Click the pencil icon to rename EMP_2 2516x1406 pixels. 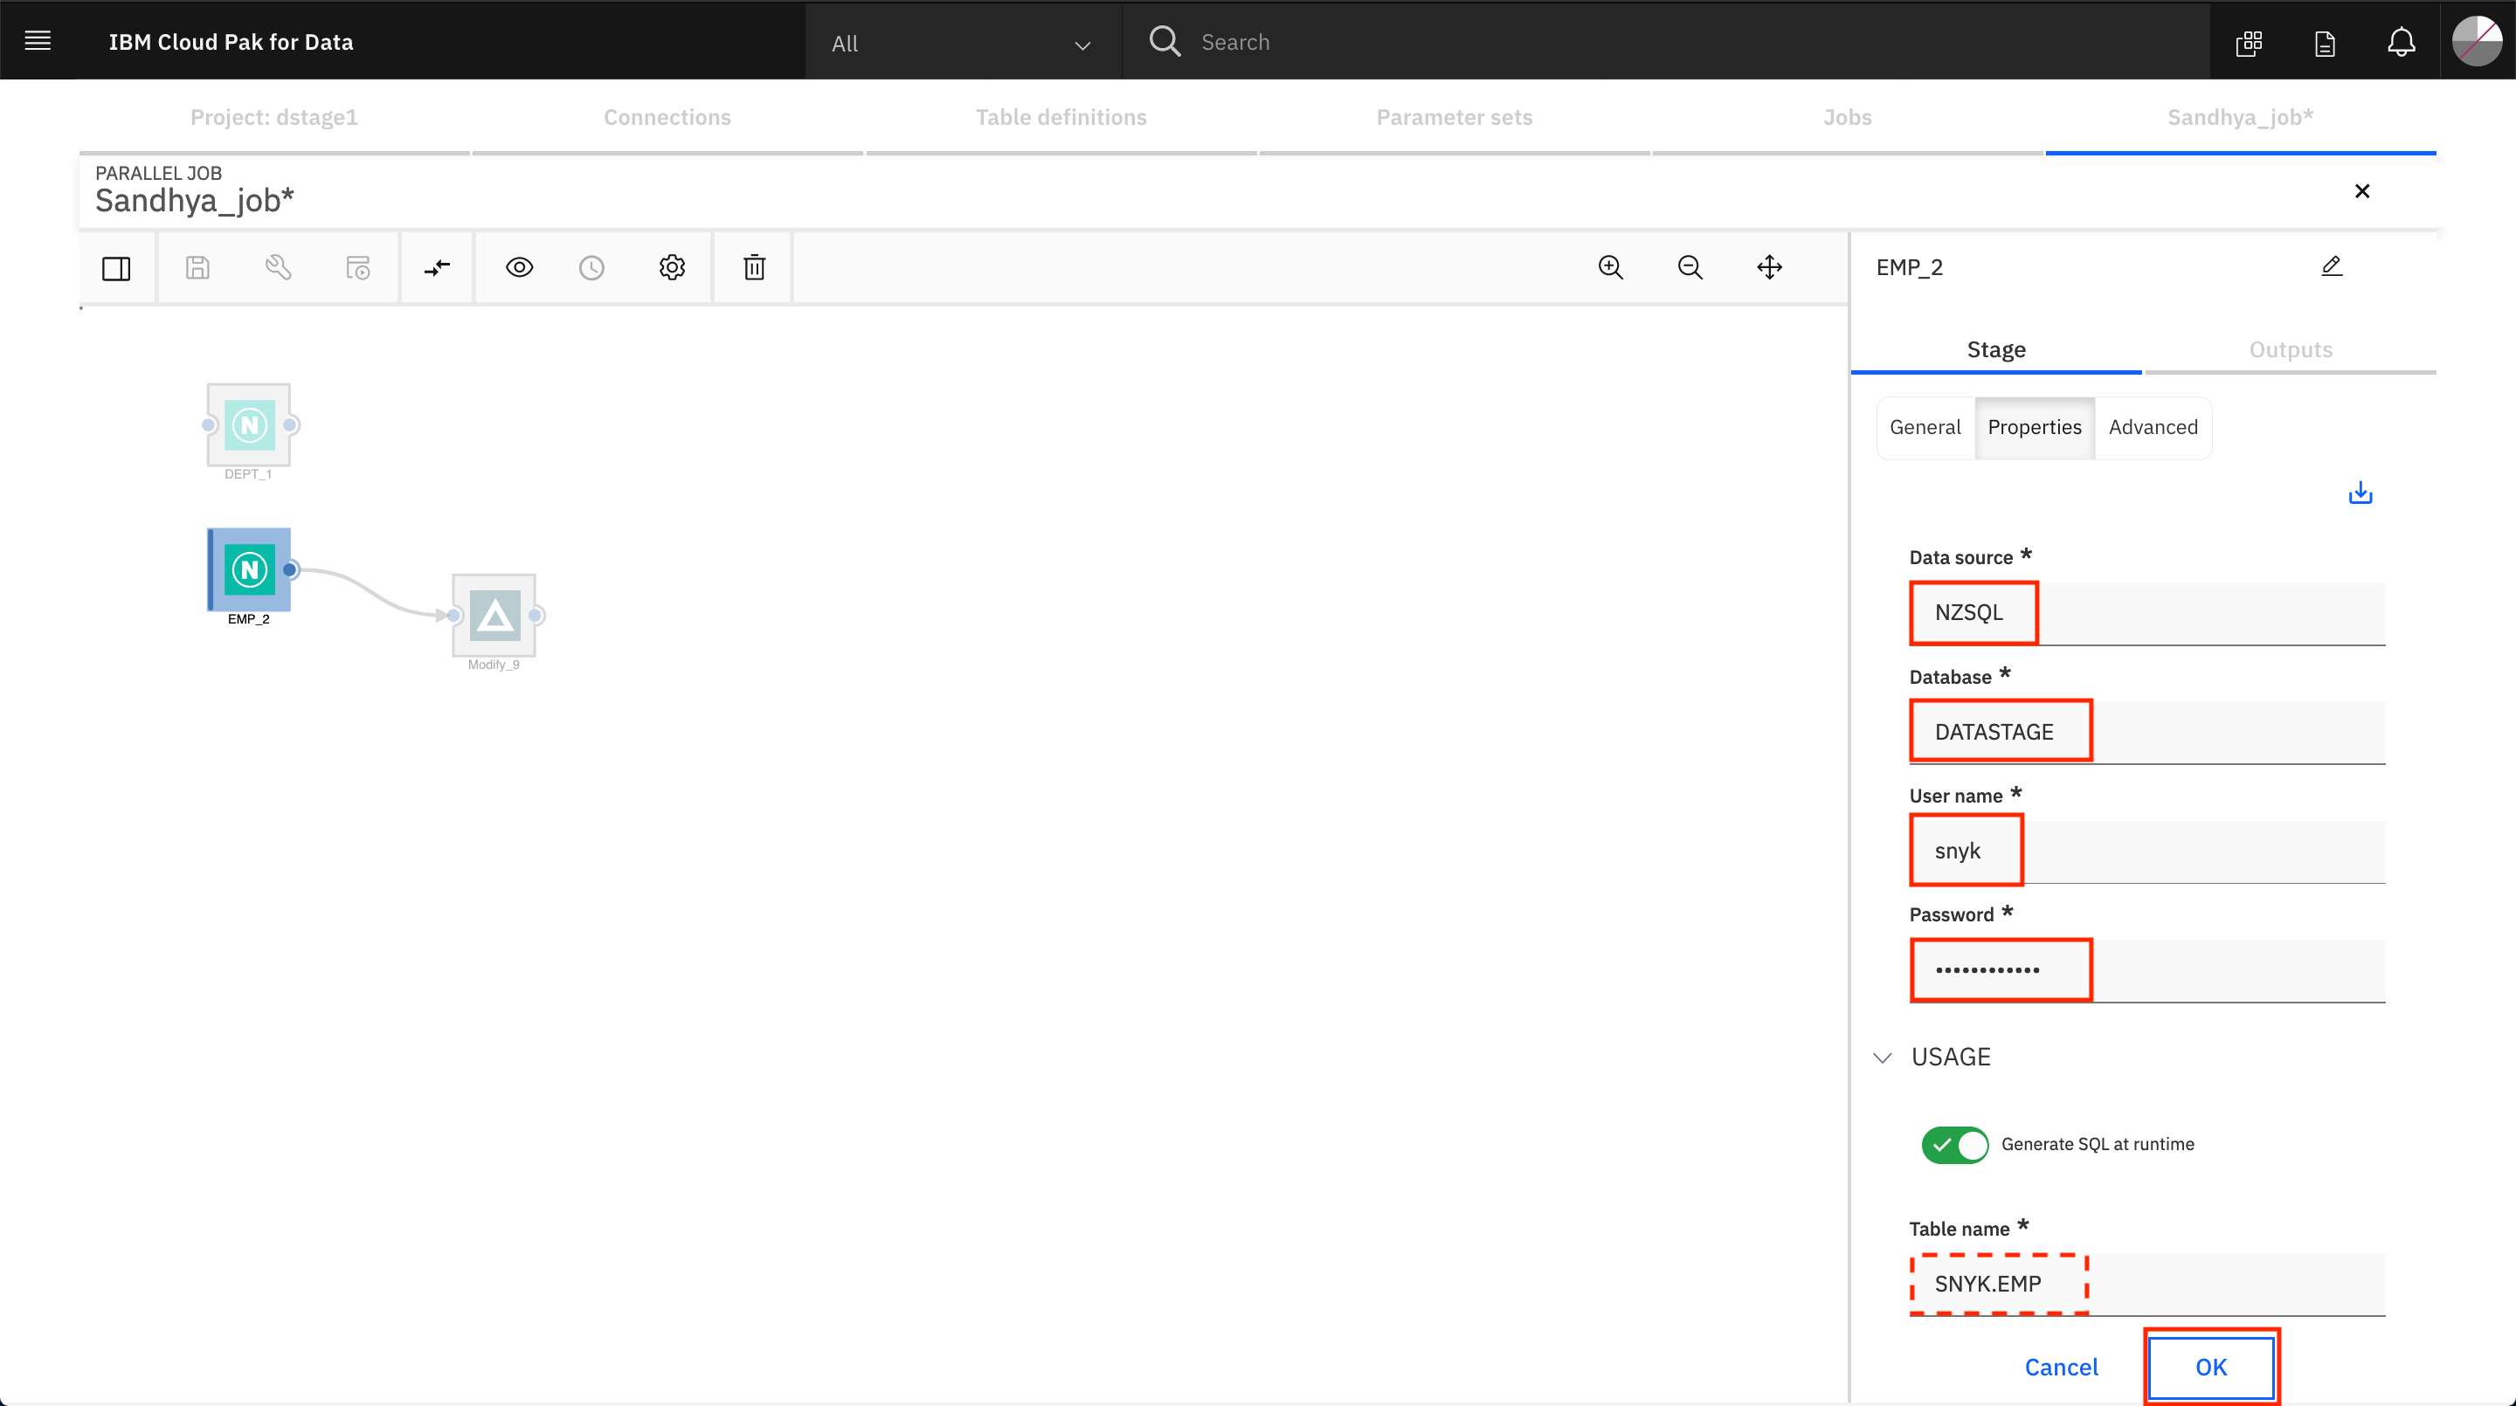[2332, 265]
